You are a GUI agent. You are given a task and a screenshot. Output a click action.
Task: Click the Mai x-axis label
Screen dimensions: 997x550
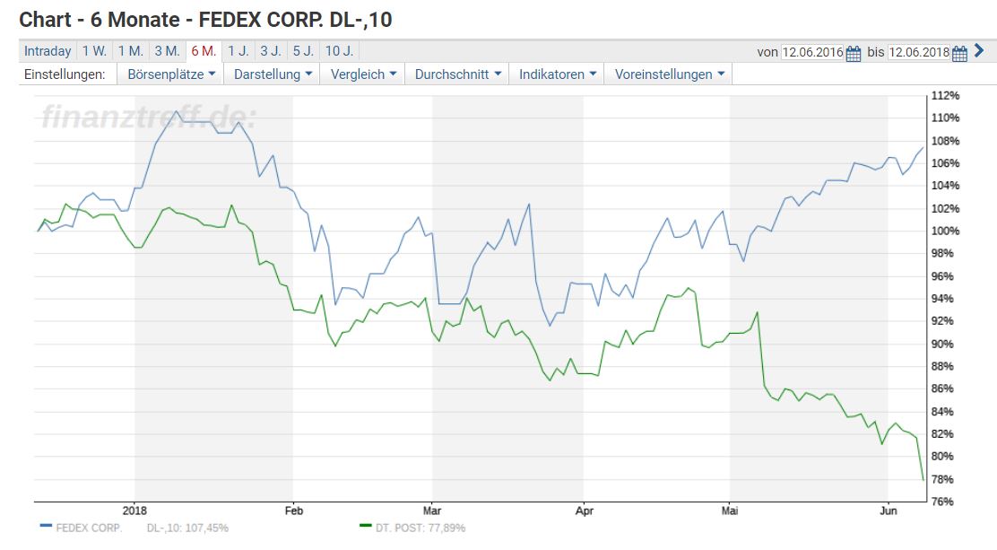(729, 511)
